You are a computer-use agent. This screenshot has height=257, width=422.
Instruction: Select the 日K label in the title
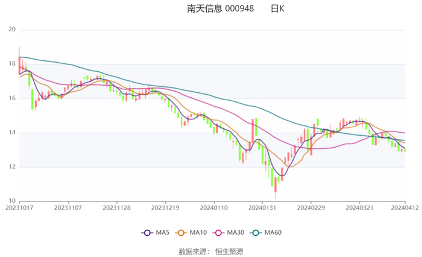tap(277, 8)
